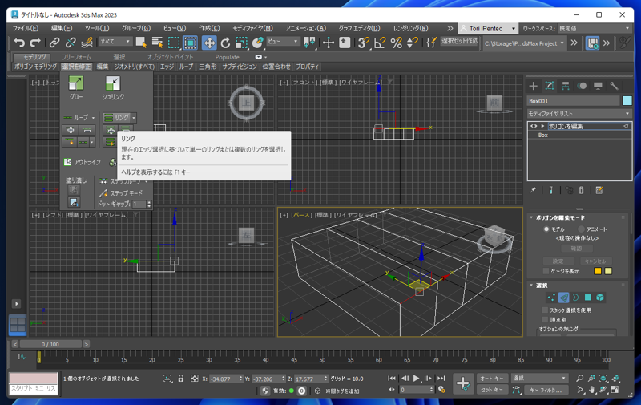Click the pale yellow cage color swatch

tap(608, 271)
